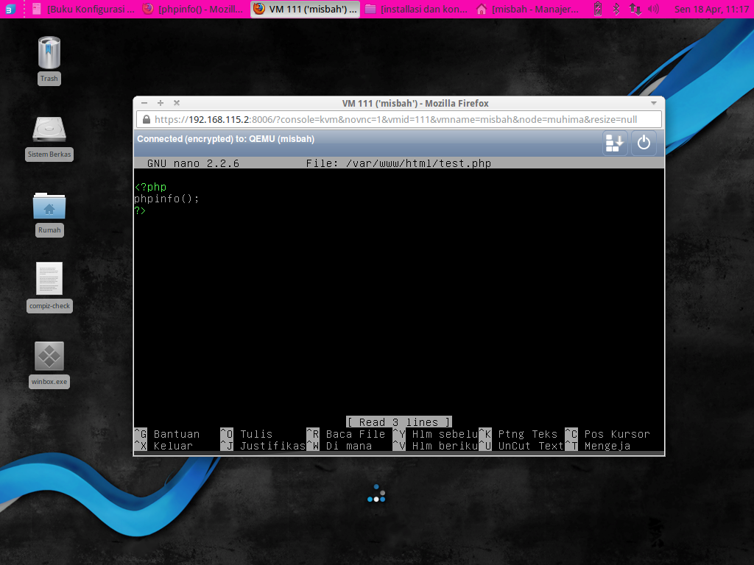Open the Firefox window title dropdown arrow
This screenshot has height=565, width=754.
coord(654,103)
